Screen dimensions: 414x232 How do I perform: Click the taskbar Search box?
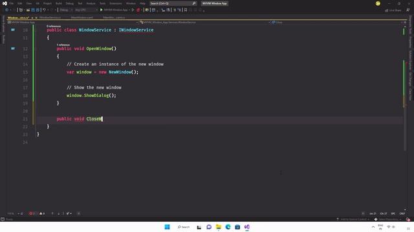pos(184,227)
